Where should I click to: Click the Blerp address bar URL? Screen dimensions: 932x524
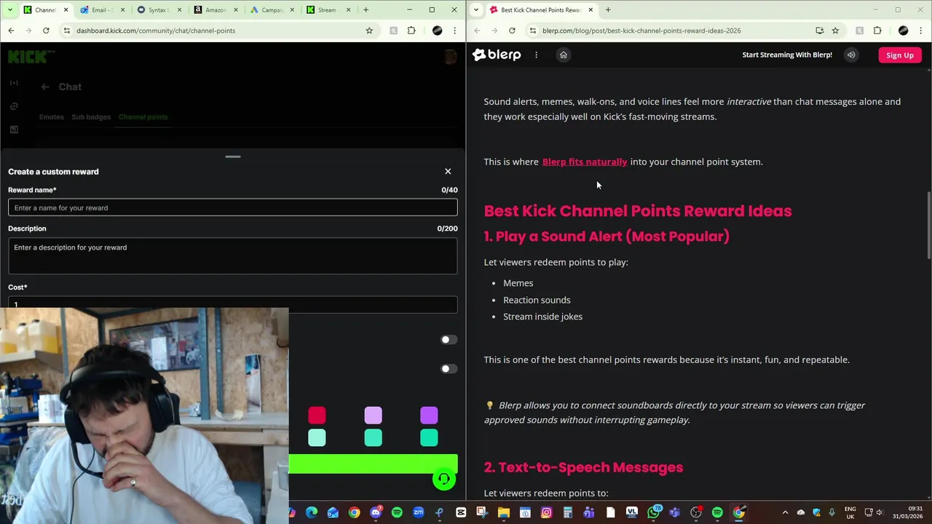(x=641, y=31)
